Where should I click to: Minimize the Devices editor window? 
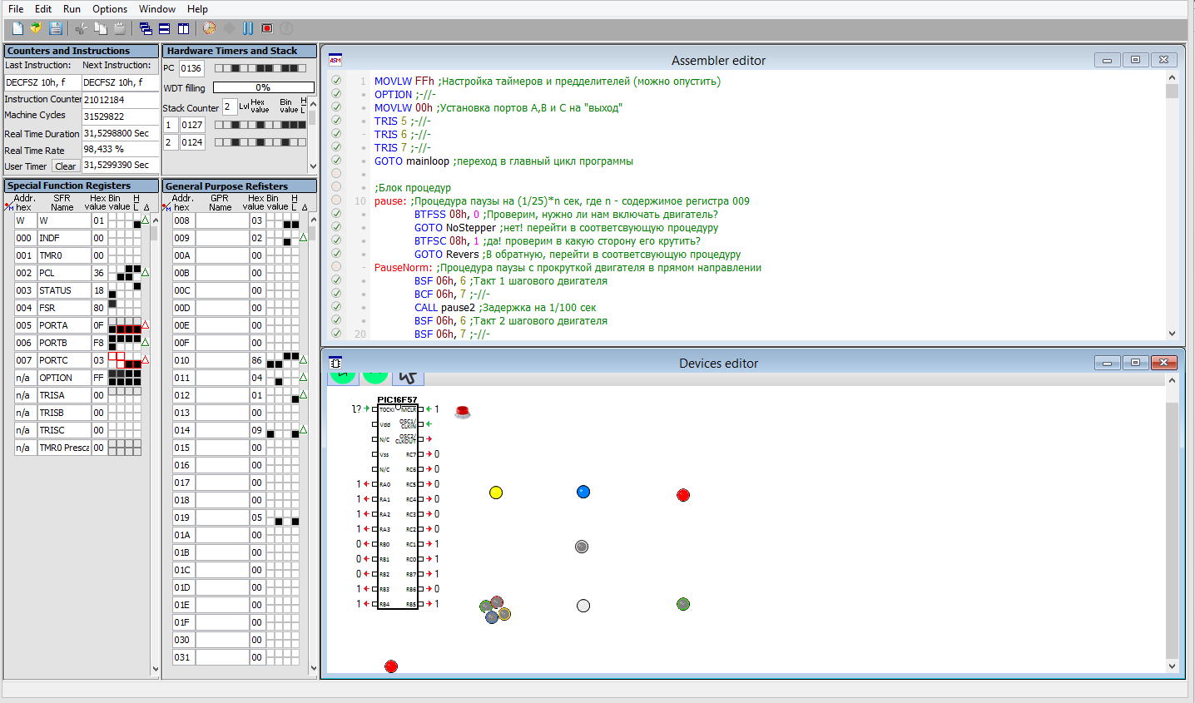pos(1107,363)
